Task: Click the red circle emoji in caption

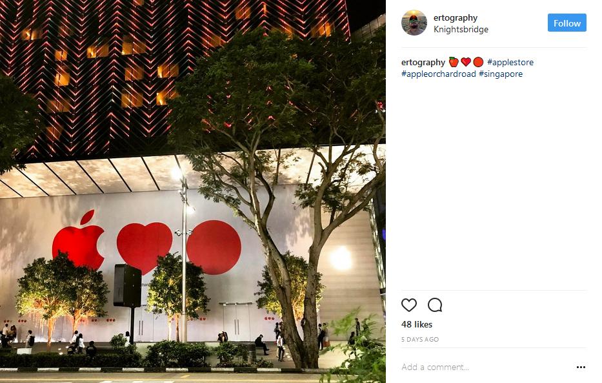Action: coord(478,62)
